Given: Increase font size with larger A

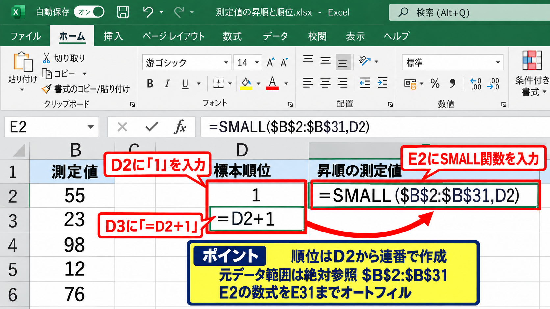Looking at the screenshot, I should (x=270, y=62).
